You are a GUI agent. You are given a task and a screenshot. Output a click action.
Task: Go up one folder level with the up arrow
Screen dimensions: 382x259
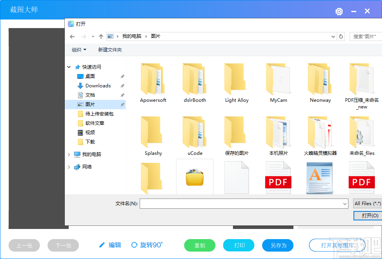pyautogui.click(x=101, y=36)
